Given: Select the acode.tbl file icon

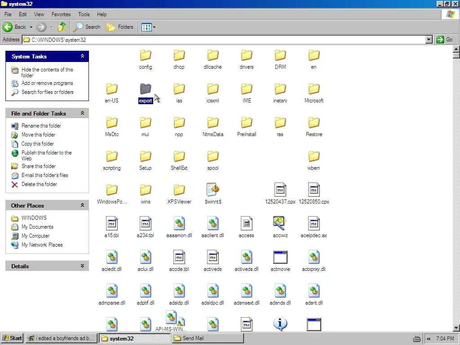Looking at the screenshot, I should [x=179, y=257].
